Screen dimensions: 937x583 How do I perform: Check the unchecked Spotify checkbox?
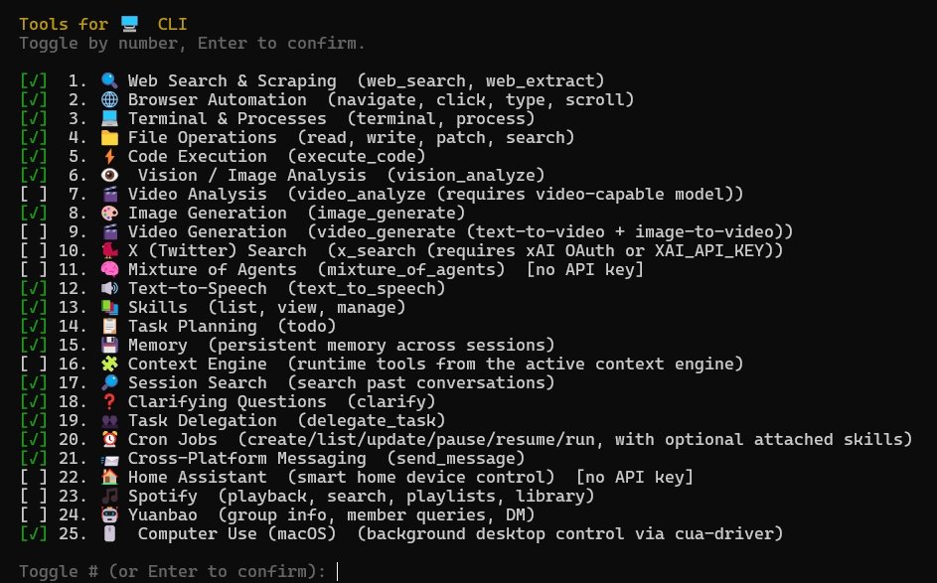click(34, 497)
